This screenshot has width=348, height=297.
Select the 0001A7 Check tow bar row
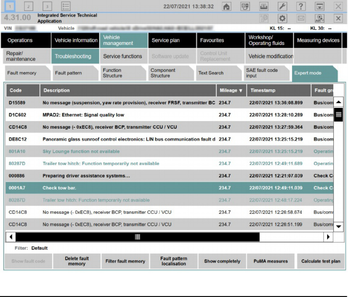click(x=169, y=188)
